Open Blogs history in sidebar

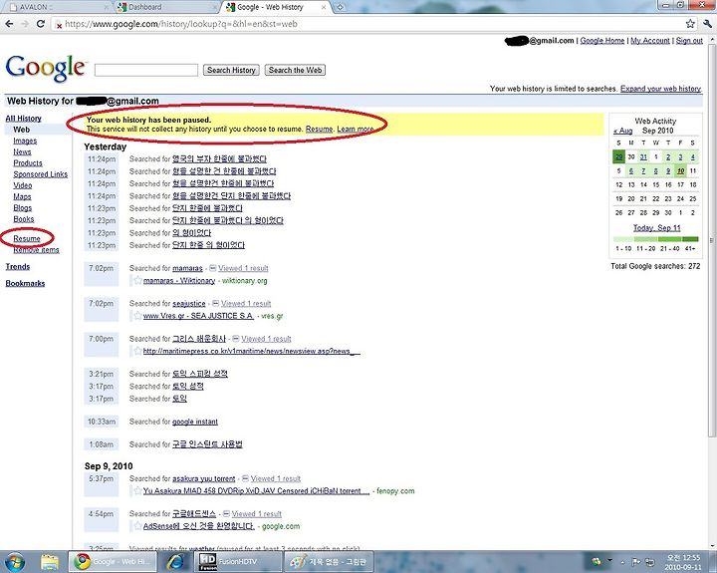click(x=22, y=208)
